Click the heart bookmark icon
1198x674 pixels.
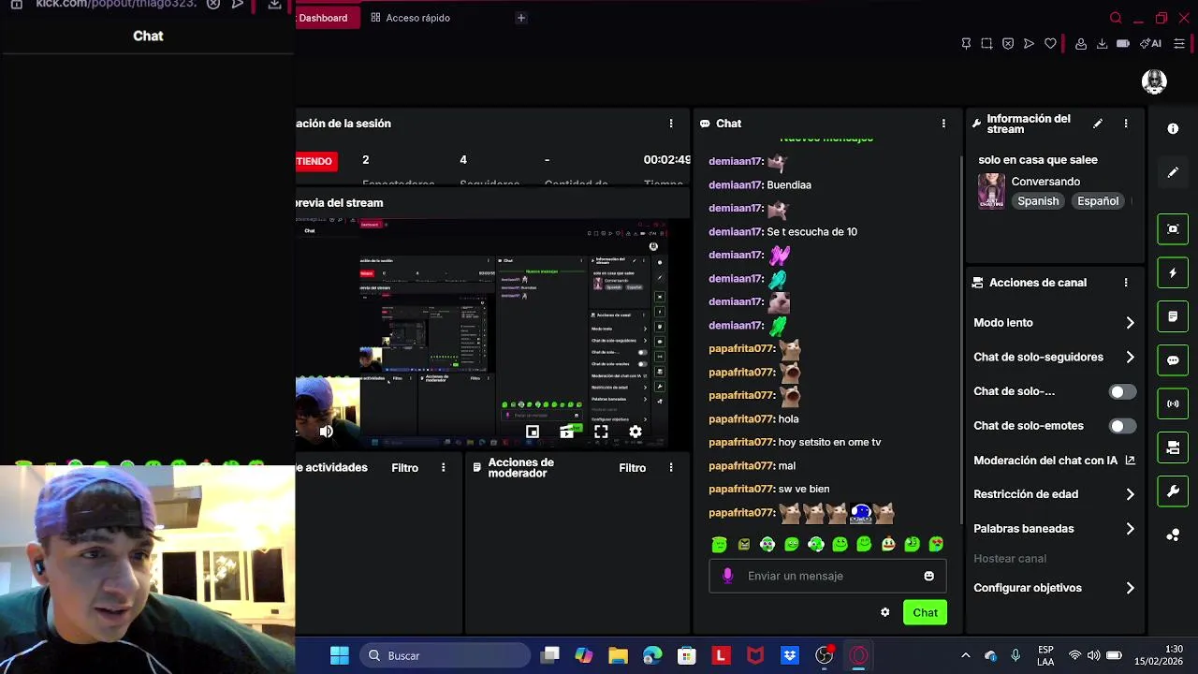coord(1050,44)
